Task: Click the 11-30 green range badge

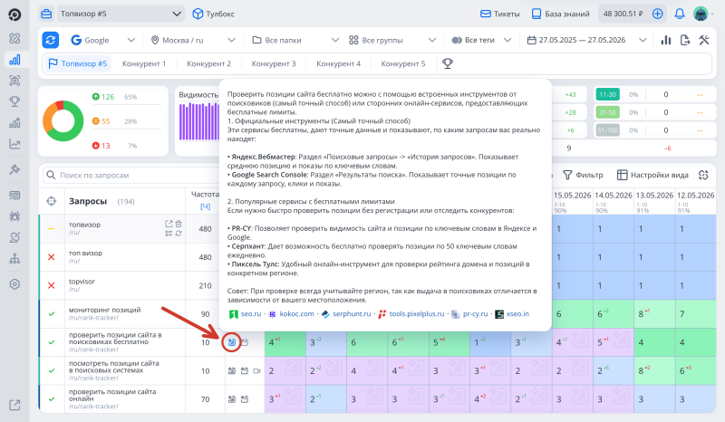Action: (607, 94)
